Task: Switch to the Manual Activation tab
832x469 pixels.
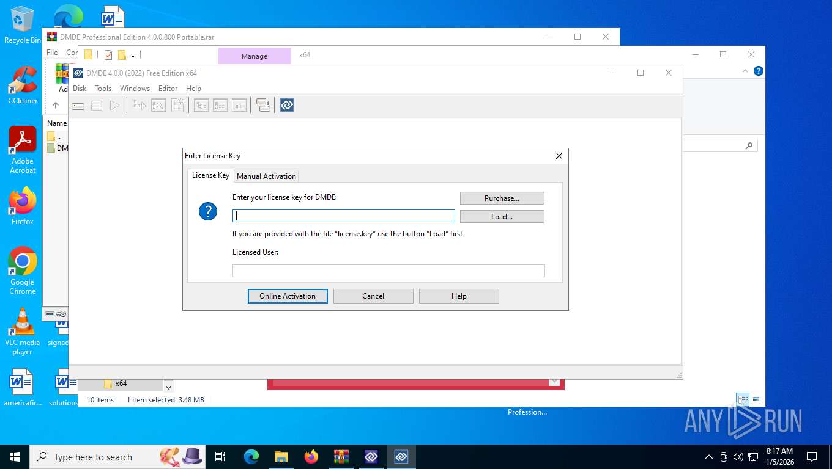Action: click(266, 176)
